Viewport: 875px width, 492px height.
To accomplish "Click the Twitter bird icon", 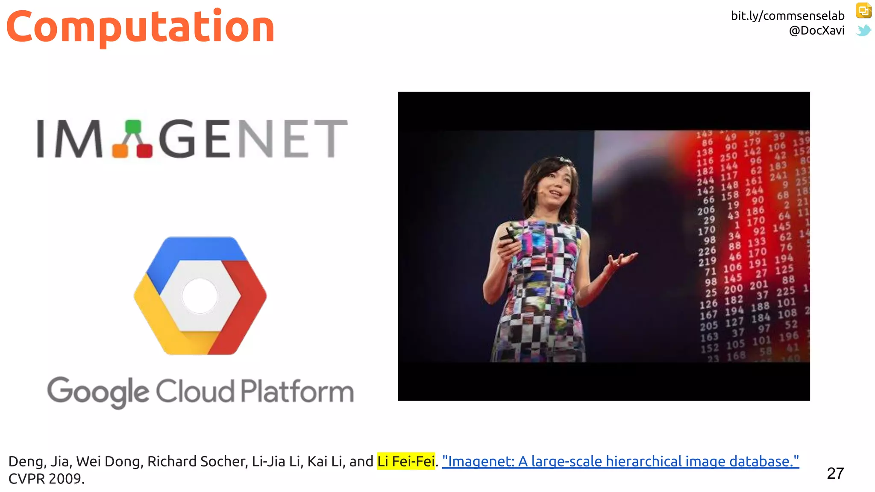I will (x=863, y=30).
